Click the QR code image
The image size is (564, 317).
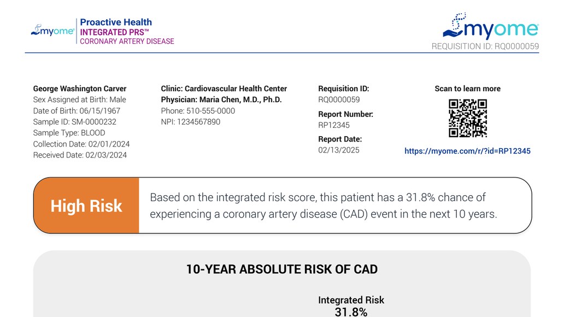click(467, 118)
